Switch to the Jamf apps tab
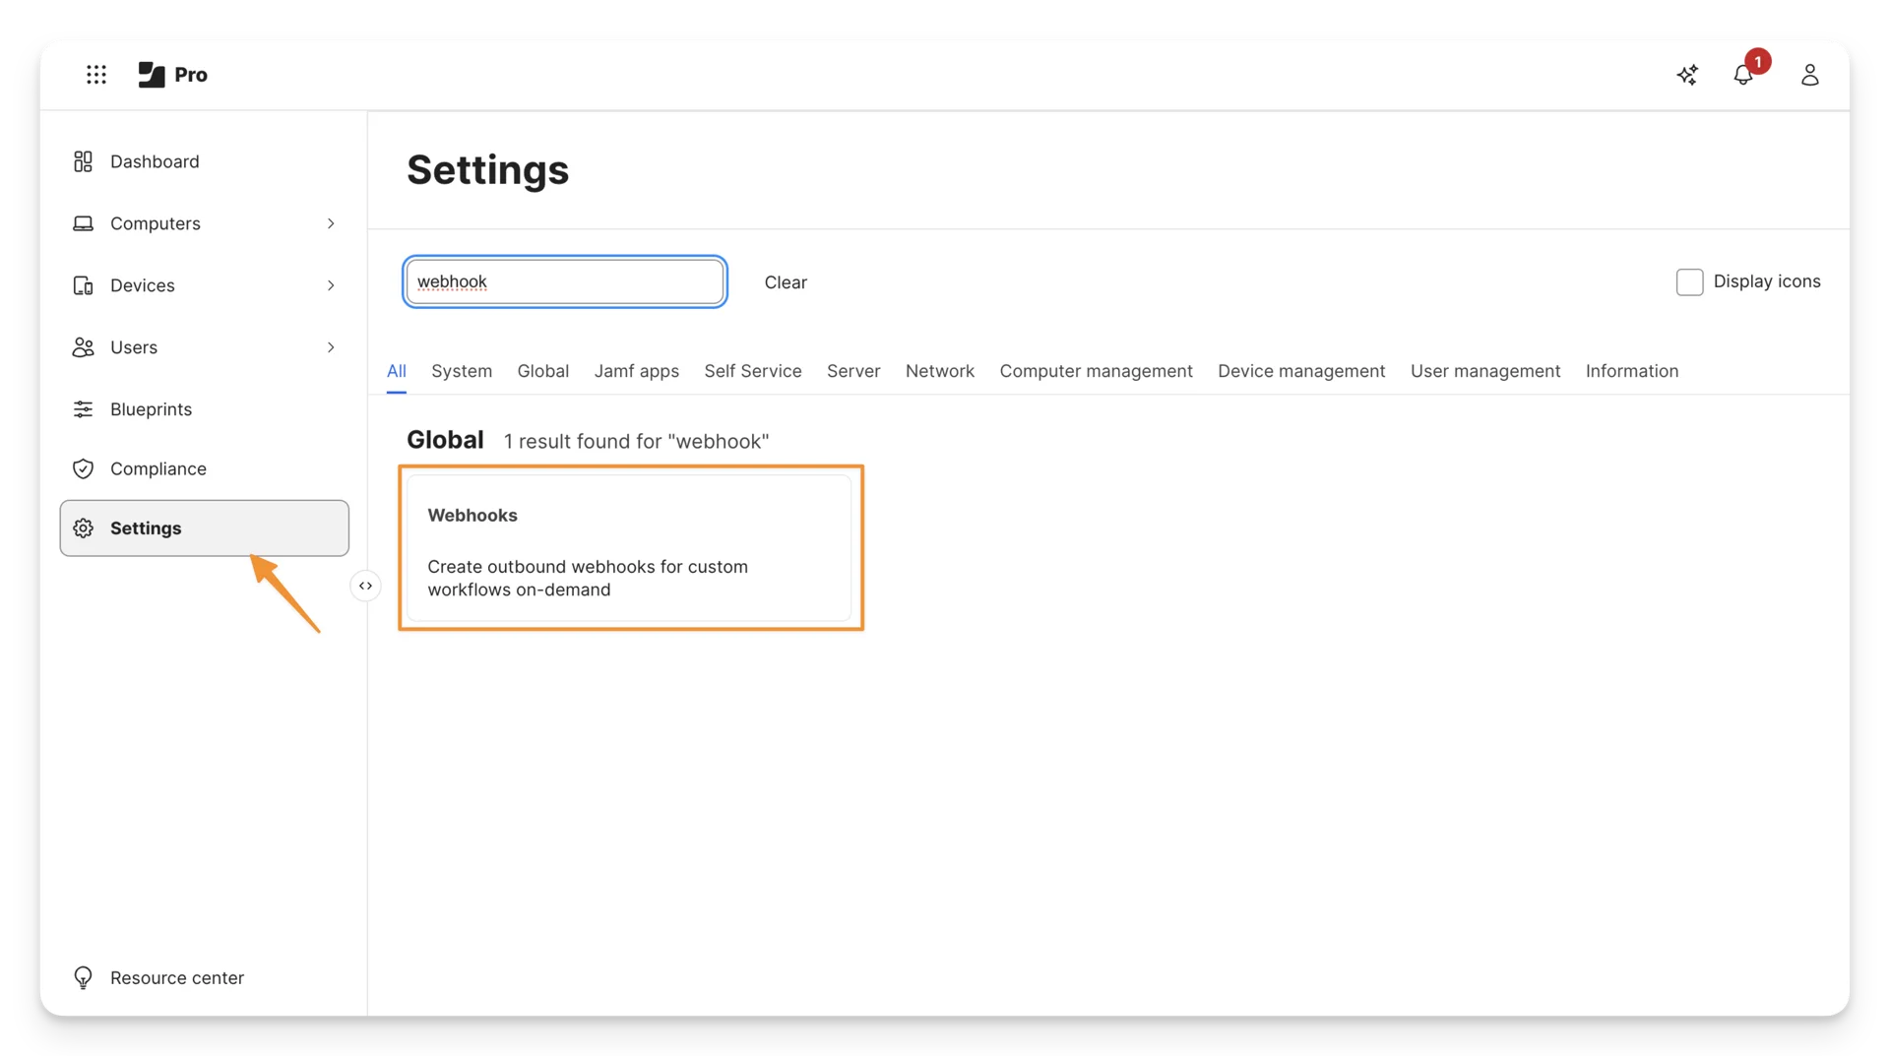1890x1056 pixels. coord(637,371)
